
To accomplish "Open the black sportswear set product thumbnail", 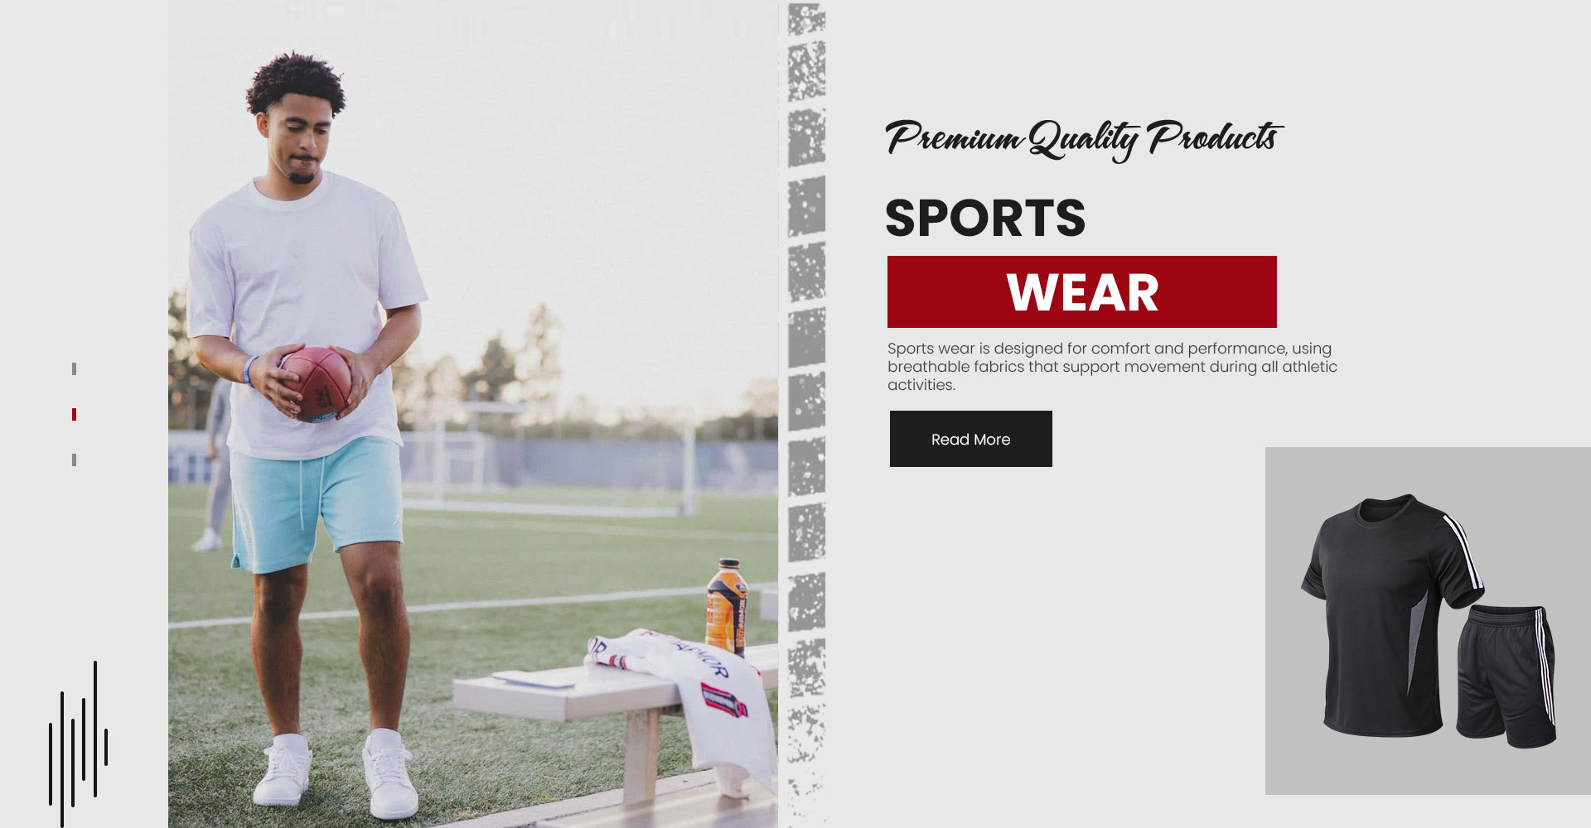I will (1428, 621).
